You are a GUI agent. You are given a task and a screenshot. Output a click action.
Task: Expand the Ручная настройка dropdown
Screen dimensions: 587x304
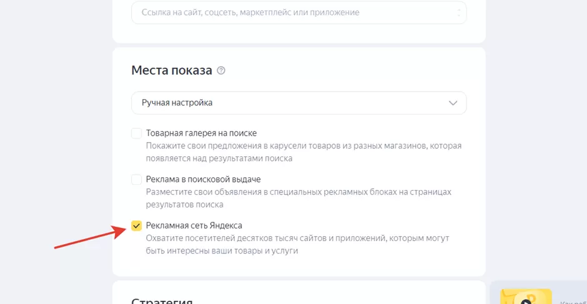[298, 103]
